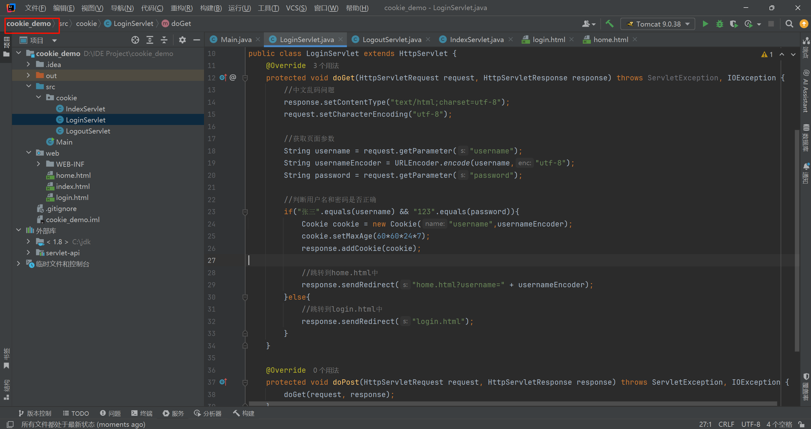Toggle the Bookmarks side panel
Image resolution: width=811 pixels, height=429 pixels.
tap(6, 358)
